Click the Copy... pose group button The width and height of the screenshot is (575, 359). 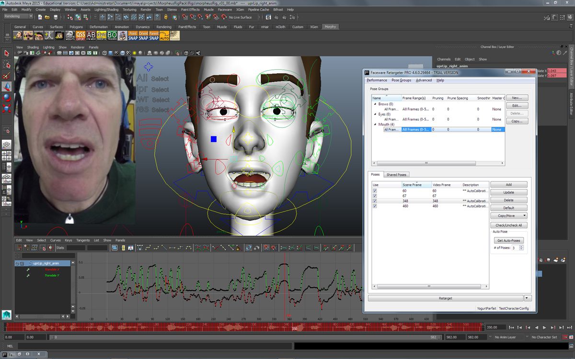tap(517, 121)
